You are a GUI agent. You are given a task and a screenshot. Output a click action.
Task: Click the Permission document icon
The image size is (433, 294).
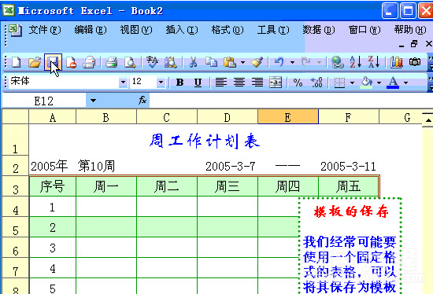coord(71,62)
